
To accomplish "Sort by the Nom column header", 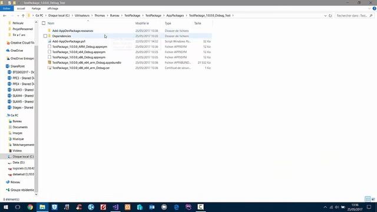I will (51, 24).
